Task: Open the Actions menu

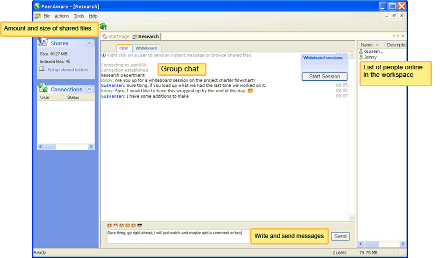Action: 61,16
